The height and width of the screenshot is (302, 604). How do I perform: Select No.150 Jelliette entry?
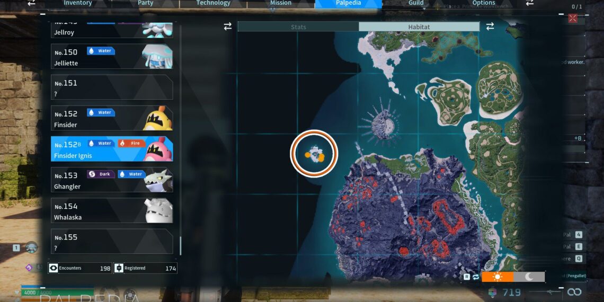[112, 56]
